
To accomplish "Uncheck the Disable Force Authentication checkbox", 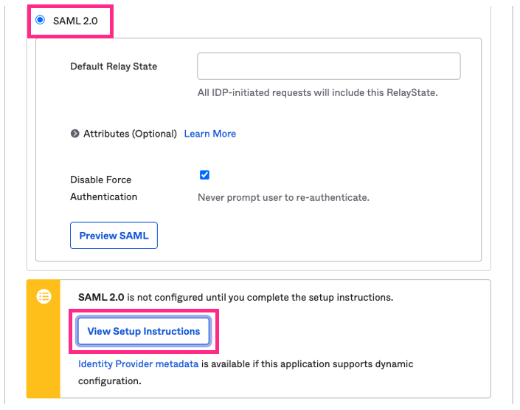I will (204, 175).
